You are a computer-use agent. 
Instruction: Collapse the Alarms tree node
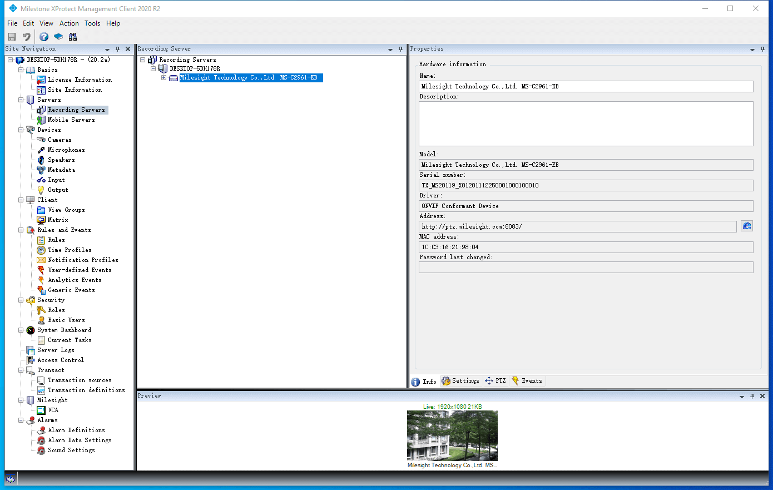point(21,420)
